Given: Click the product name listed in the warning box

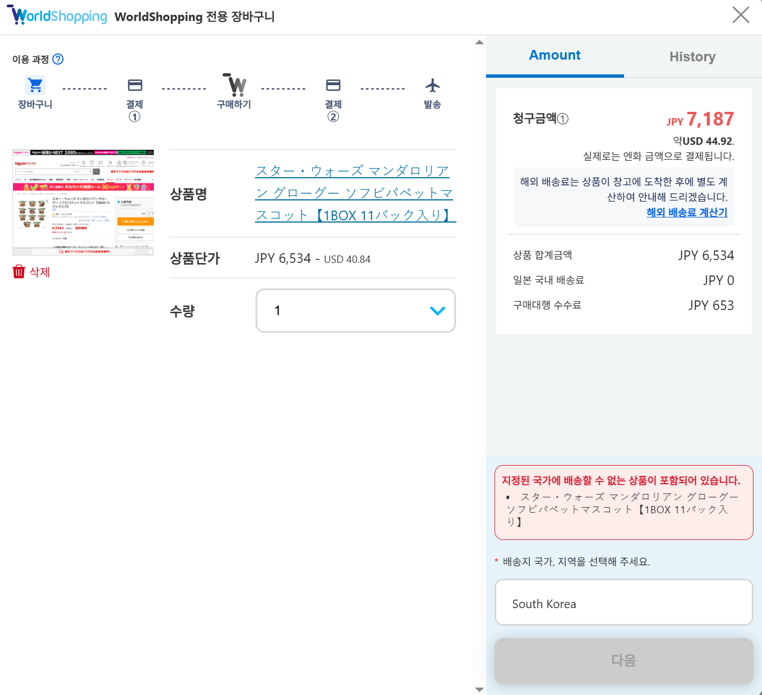Looking at the screenshot, I should point(622,509).
